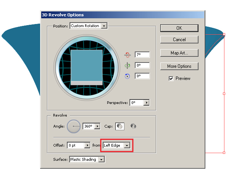229x179 pixels.
Task: Click the 3D Revolve Options title bar
Action: click(x=123, y=15)
